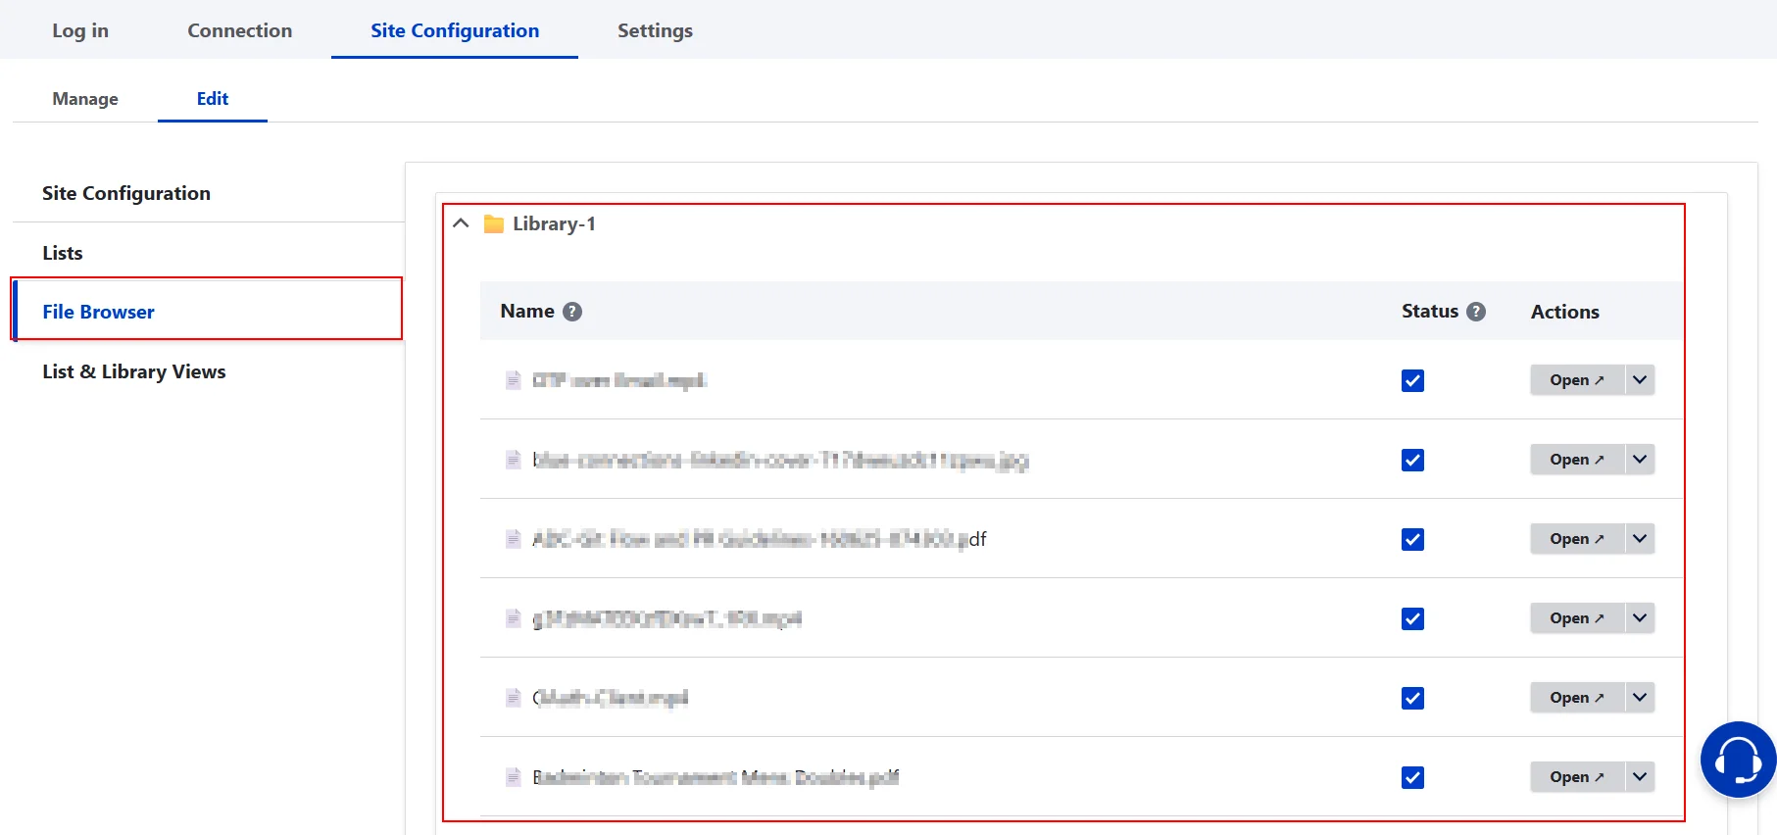Viewport: 1777px width, 835px height.
Task: Click the Library-1 folder label
Action: click(554, 224)
